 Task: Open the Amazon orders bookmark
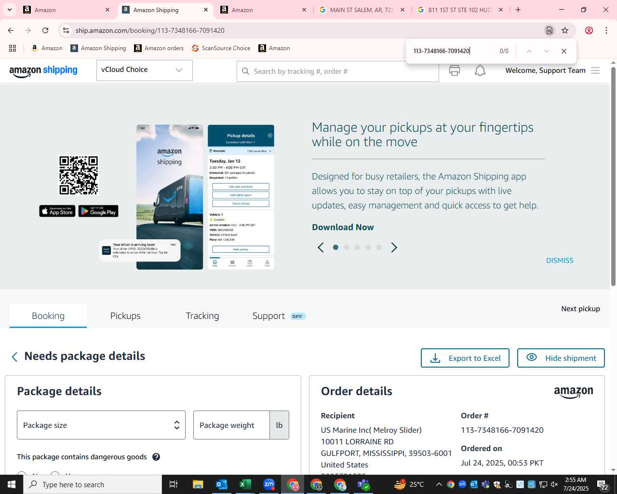159,48
